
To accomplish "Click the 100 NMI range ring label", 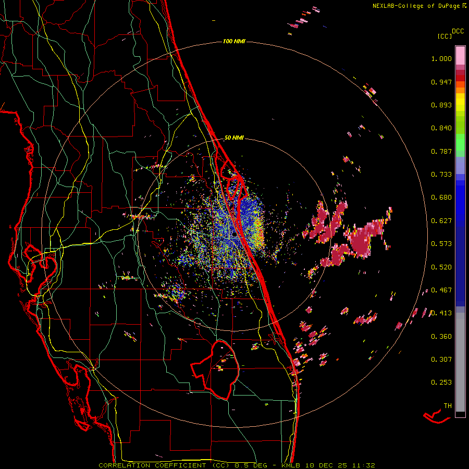I will pos(234,41).
